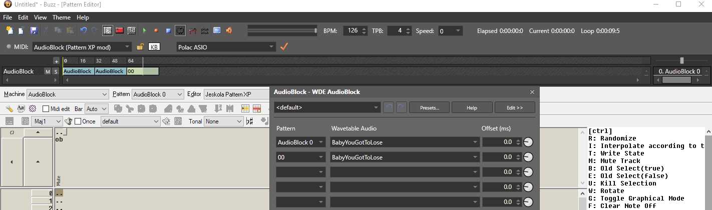Open the wrench settings icon in Pattern XP
This screenshot has height=210, width=712.
(10, 108)
